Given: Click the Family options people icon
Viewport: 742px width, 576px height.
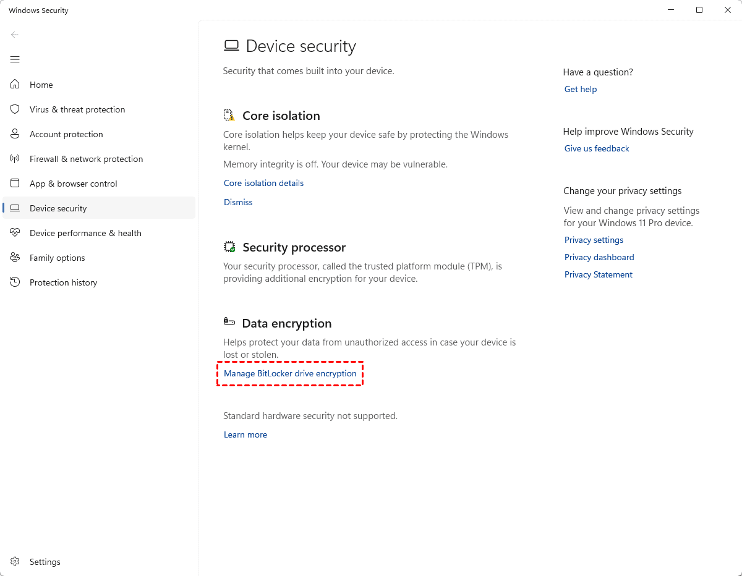Looking at the screenshot, I should tap(15, 258).
